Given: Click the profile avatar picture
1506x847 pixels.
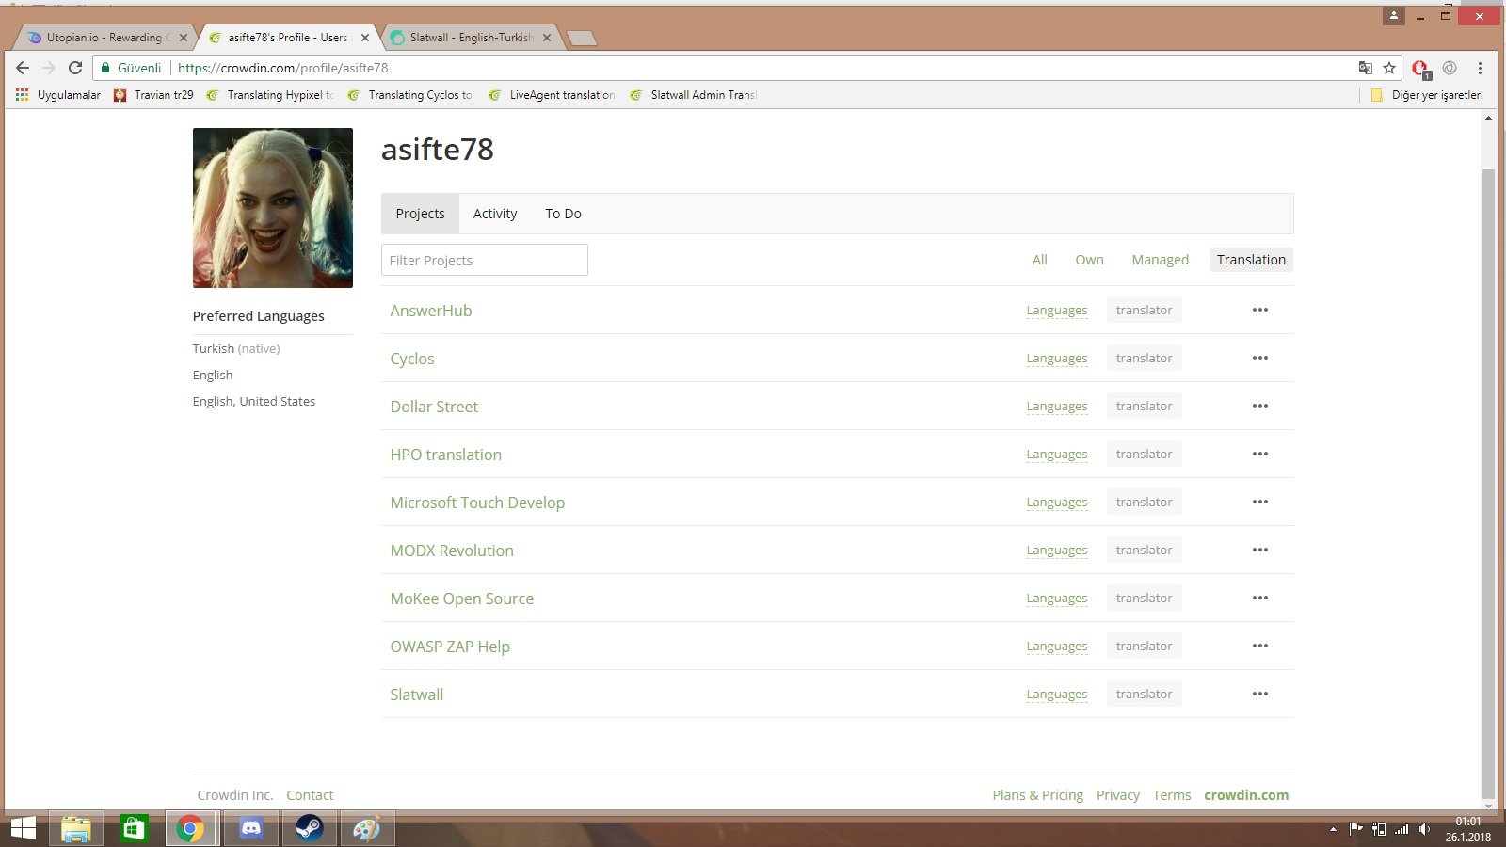Looking at the screenshot, I should pyautogui.click(x=273, y=208).
